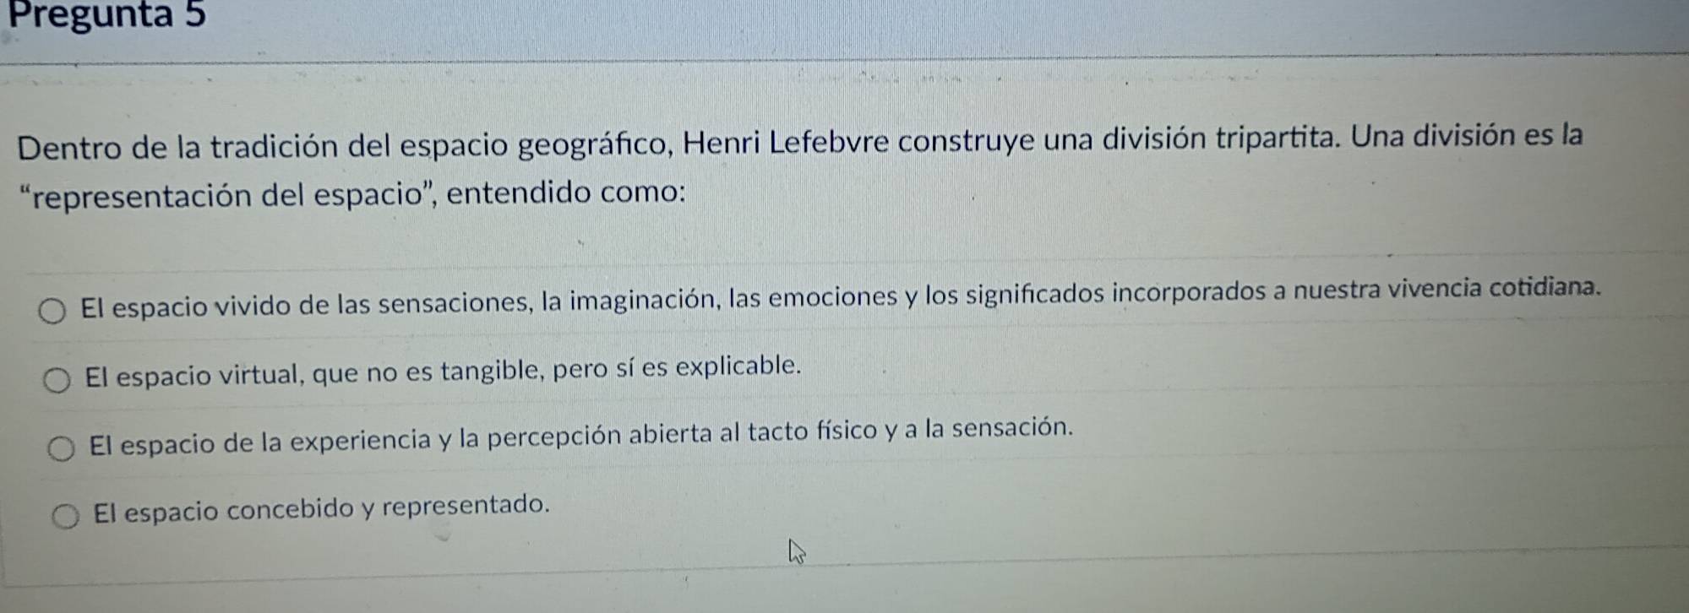Mark the 'El espacio vivido de las sensaciones' radio option

52,312
